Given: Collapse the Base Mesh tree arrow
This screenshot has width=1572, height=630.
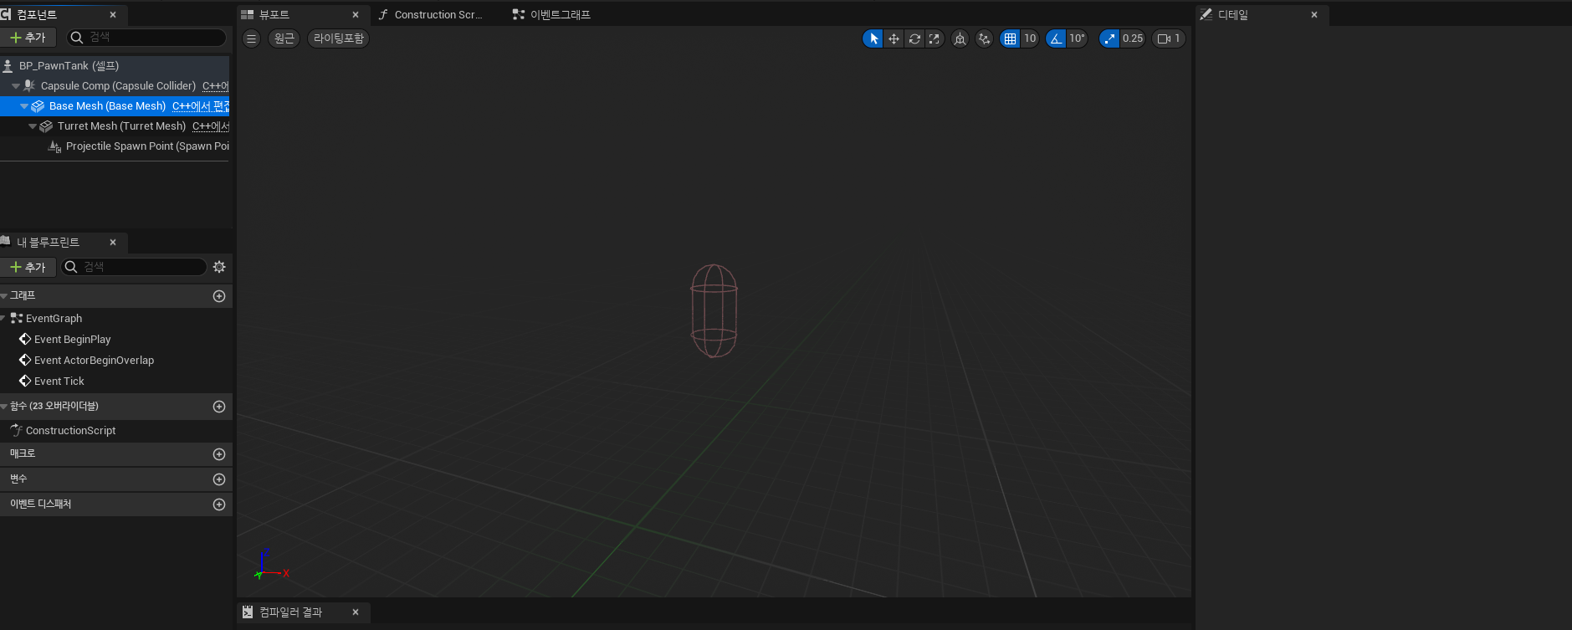Looking at the screenshot, I should 24,106.
